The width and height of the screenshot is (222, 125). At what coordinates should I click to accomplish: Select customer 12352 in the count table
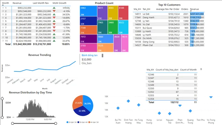pos(171,92)
